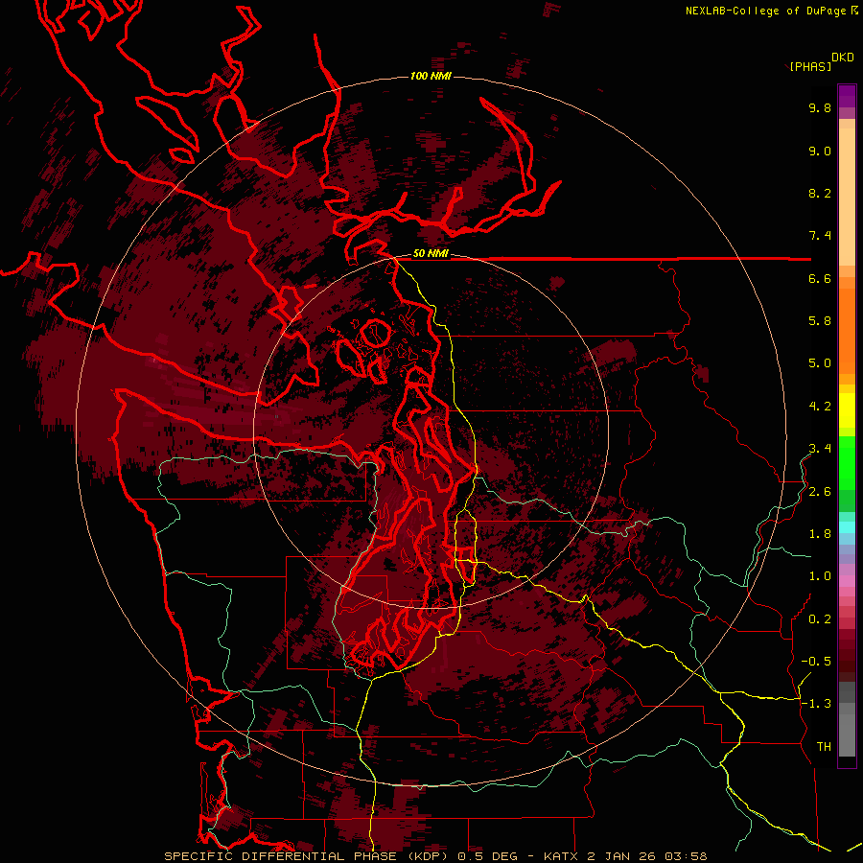Select the 9.8 value on the color scale

coord(820,107)
